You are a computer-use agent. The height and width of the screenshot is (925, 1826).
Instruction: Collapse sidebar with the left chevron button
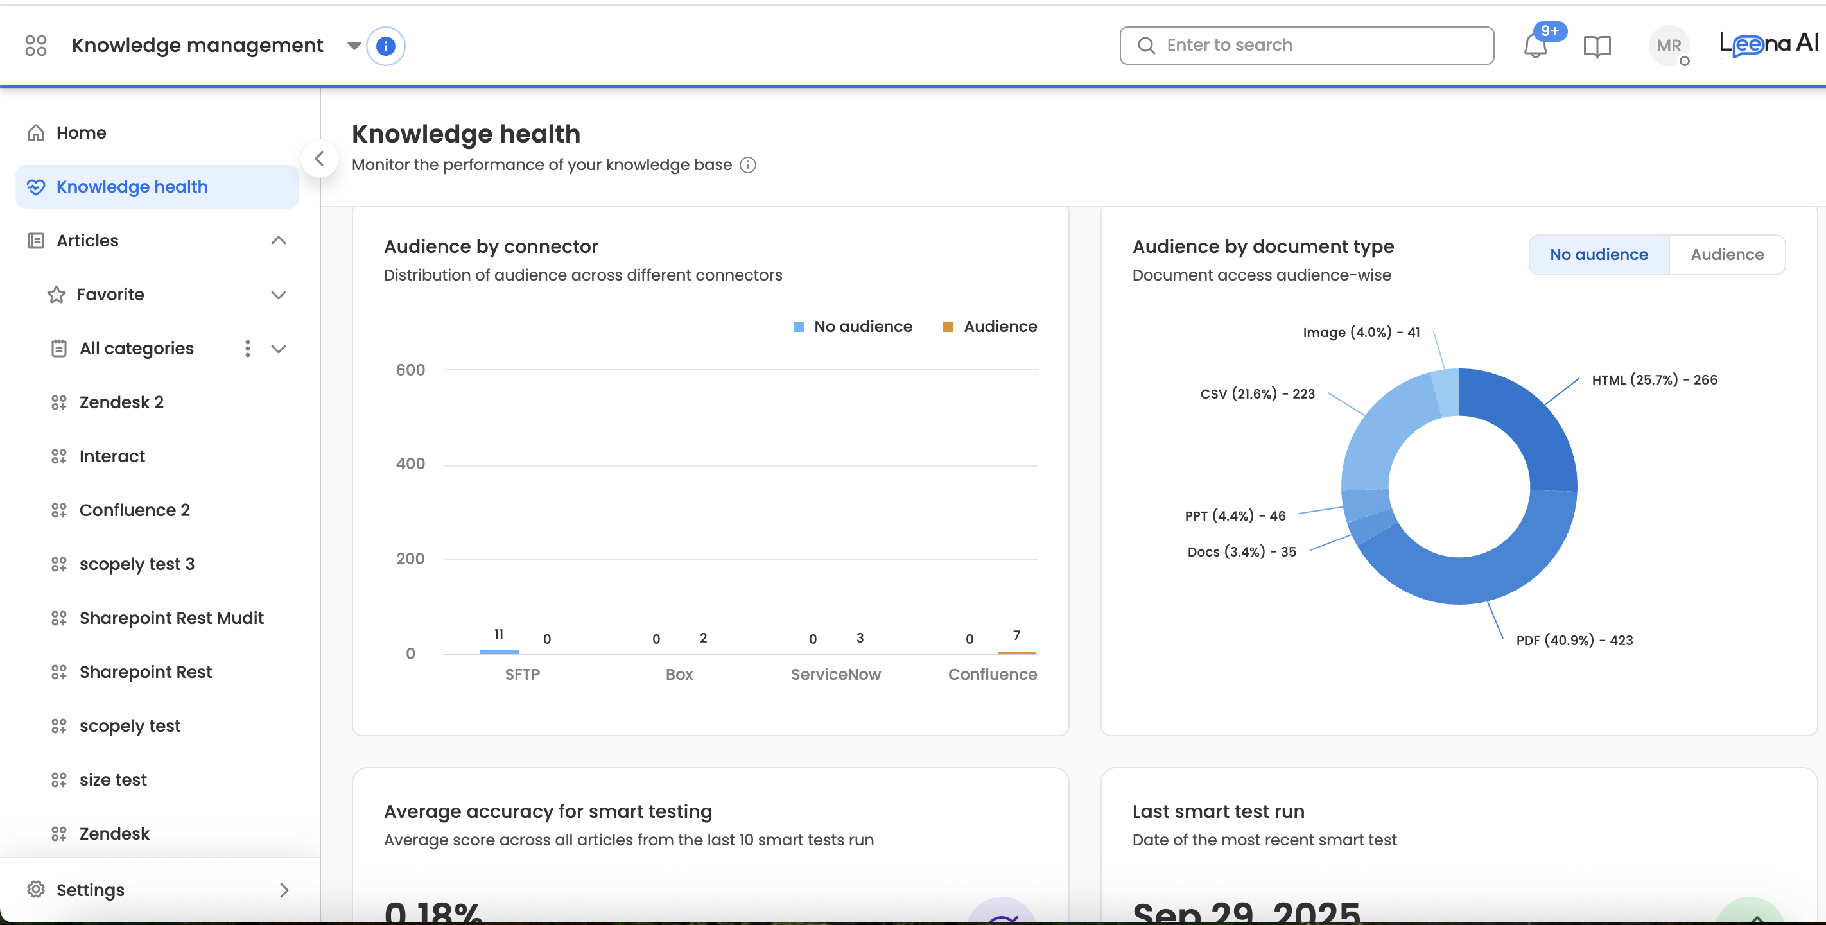(x=319, y=159)
